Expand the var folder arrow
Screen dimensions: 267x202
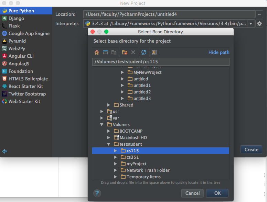(102, 118)
